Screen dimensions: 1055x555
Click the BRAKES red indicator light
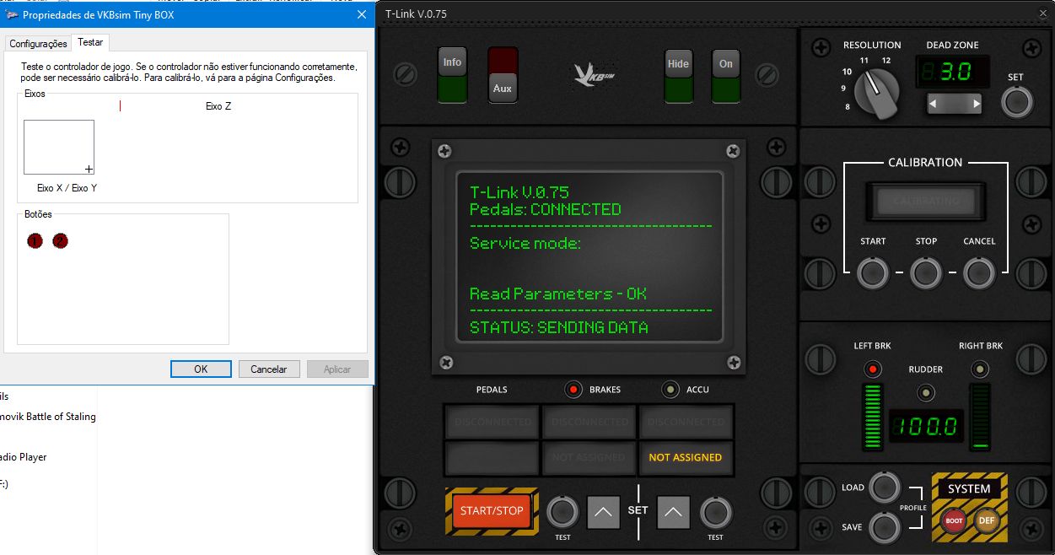574,390
